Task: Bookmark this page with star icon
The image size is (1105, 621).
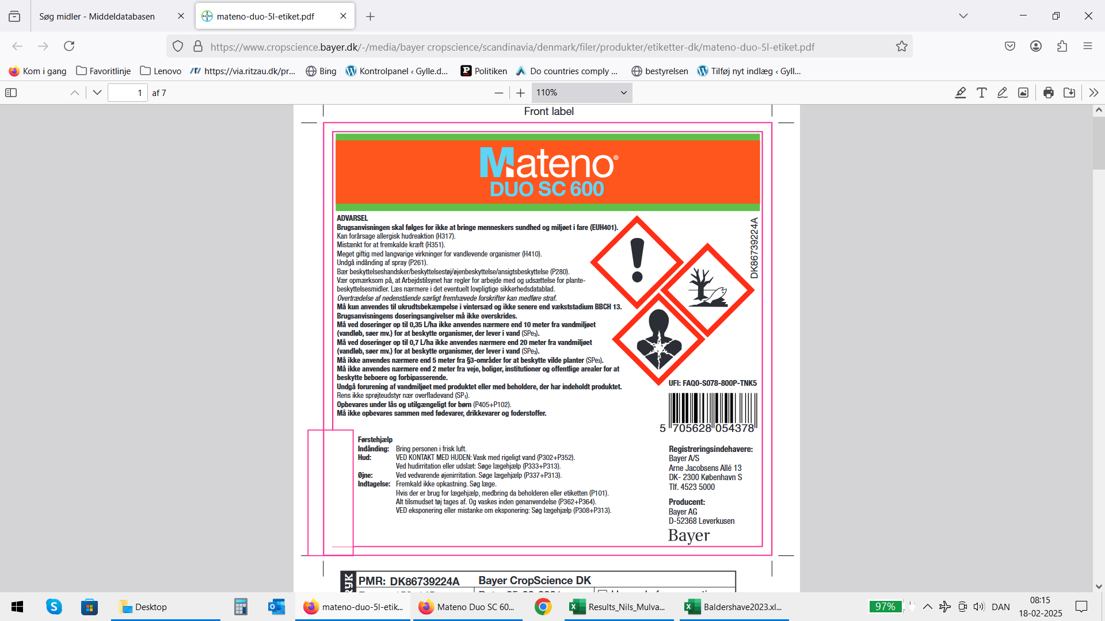Action: coord(901,47)
